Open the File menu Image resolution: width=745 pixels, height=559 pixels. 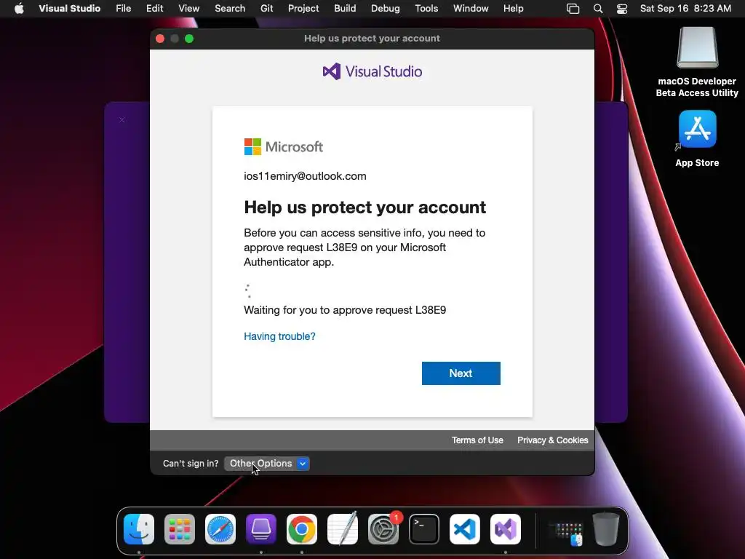pyautogui.click(x=124, y=9)
